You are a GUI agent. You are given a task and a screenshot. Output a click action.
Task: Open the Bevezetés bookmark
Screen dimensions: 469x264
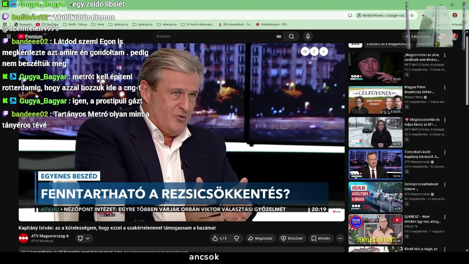(x=23, y=24)
